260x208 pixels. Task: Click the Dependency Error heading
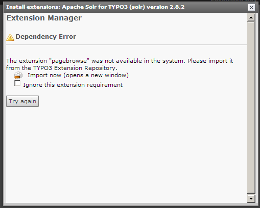[x=46, y=37]
